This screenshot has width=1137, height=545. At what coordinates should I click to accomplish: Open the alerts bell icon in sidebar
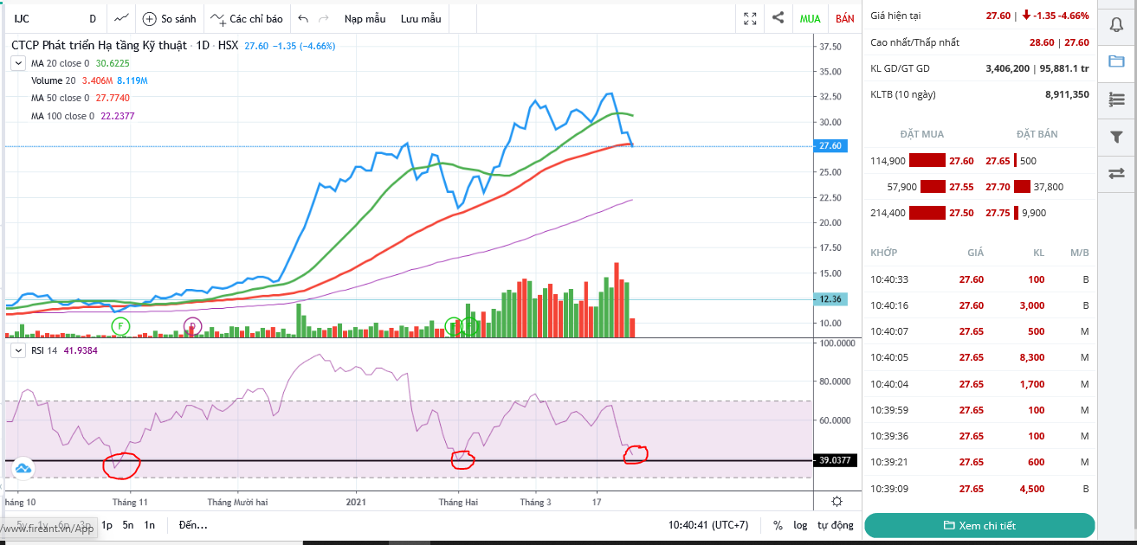(1116, 24)
